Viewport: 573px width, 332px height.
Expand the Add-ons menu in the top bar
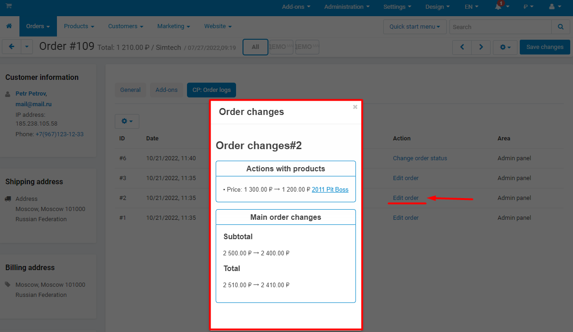(x=296, y=7)
